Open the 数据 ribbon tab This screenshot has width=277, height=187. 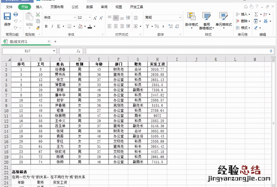89,7
